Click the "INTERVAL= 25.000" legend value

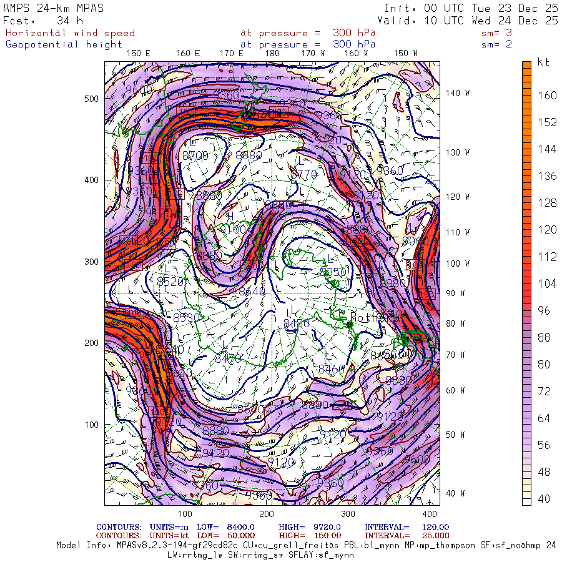coord(407,536)
